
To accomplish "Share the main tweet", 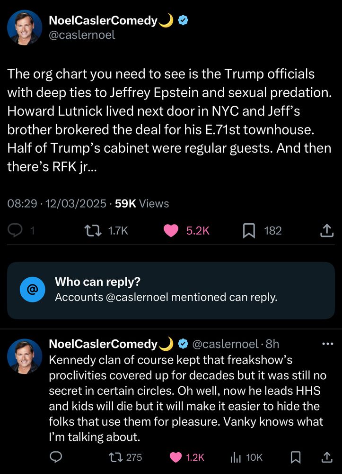I will 325,230.
